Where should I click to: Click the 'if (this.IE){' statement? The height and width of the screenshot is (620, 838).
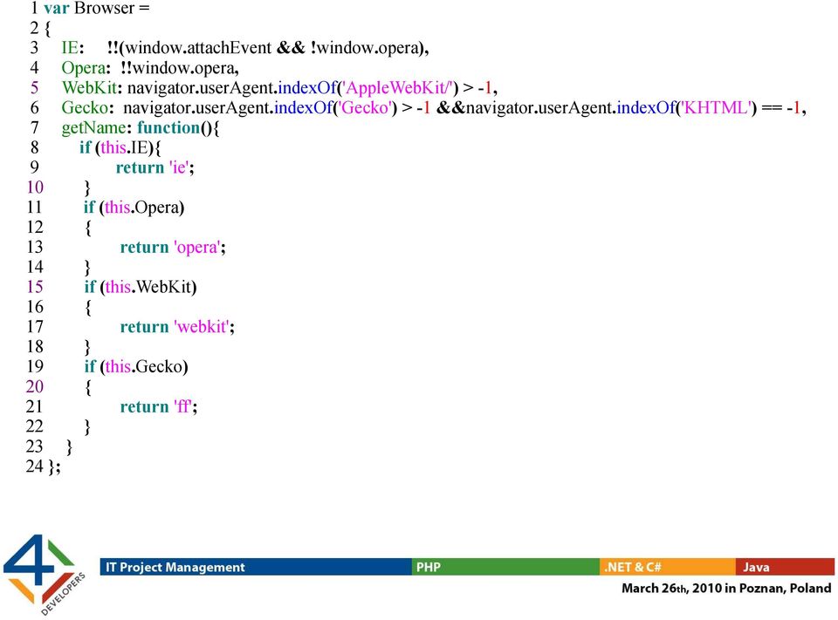120,147
